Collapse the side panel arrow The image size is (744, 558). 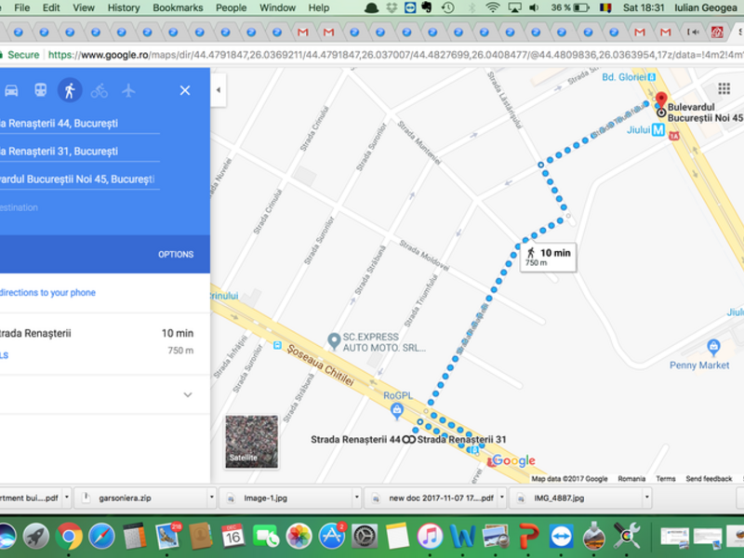[218, 90]
